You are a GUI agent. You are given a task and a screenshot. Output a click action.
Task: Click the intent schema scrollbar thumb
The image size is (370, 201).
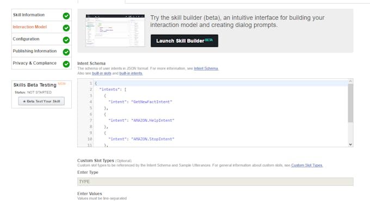coord(350,103)
